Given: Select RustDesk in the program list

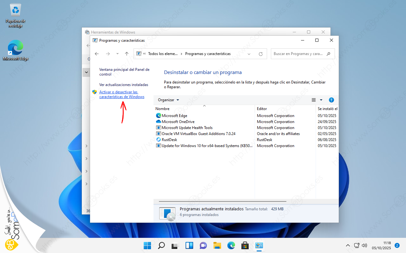Looking at the screenshot, I should pyautogui.click(x=169, y=140).
